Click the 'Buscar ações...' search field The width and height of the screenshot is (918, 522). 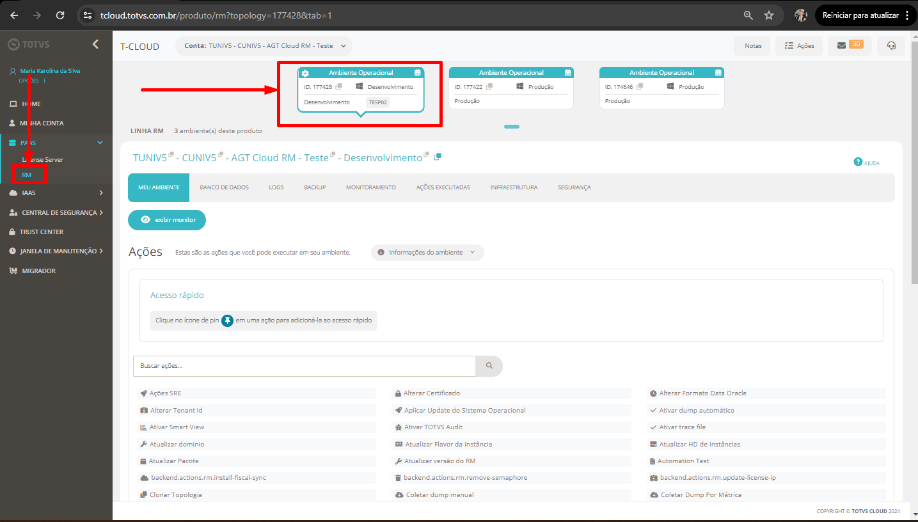305,366
